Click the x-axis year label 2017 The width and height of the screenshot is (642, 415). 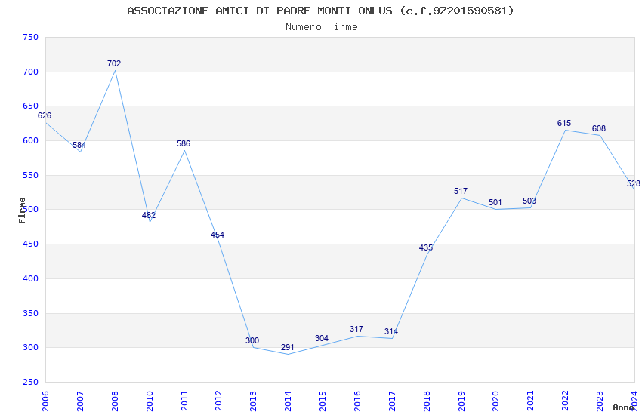392,401
